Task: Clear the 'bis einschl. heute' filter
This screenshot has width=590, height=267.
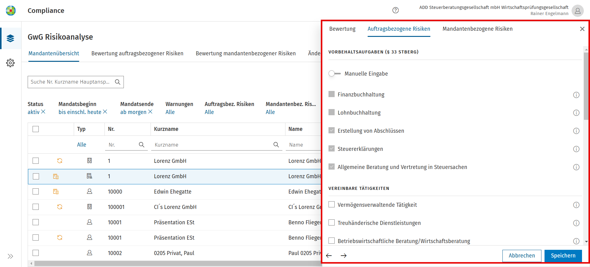Action: click(105, 112)
